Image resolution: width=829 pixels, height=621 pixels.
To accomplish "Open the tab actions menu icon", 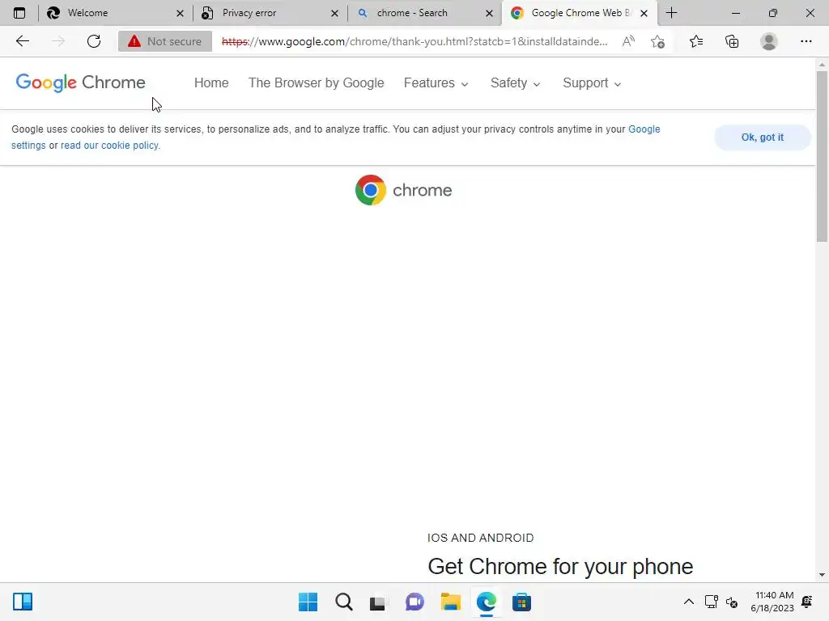I will click(x=19, y=13).
